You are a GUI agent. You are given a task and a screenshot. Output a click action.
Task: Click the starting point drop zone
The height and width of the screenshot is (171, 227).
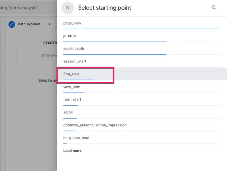[37, 55]
